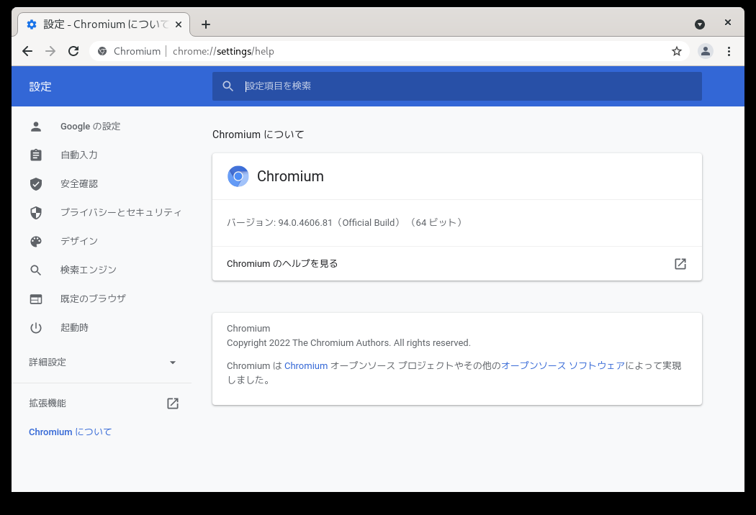Bookmark this page with the star icon
Viewport: 756px width, 515px height.
pos(677,51)
